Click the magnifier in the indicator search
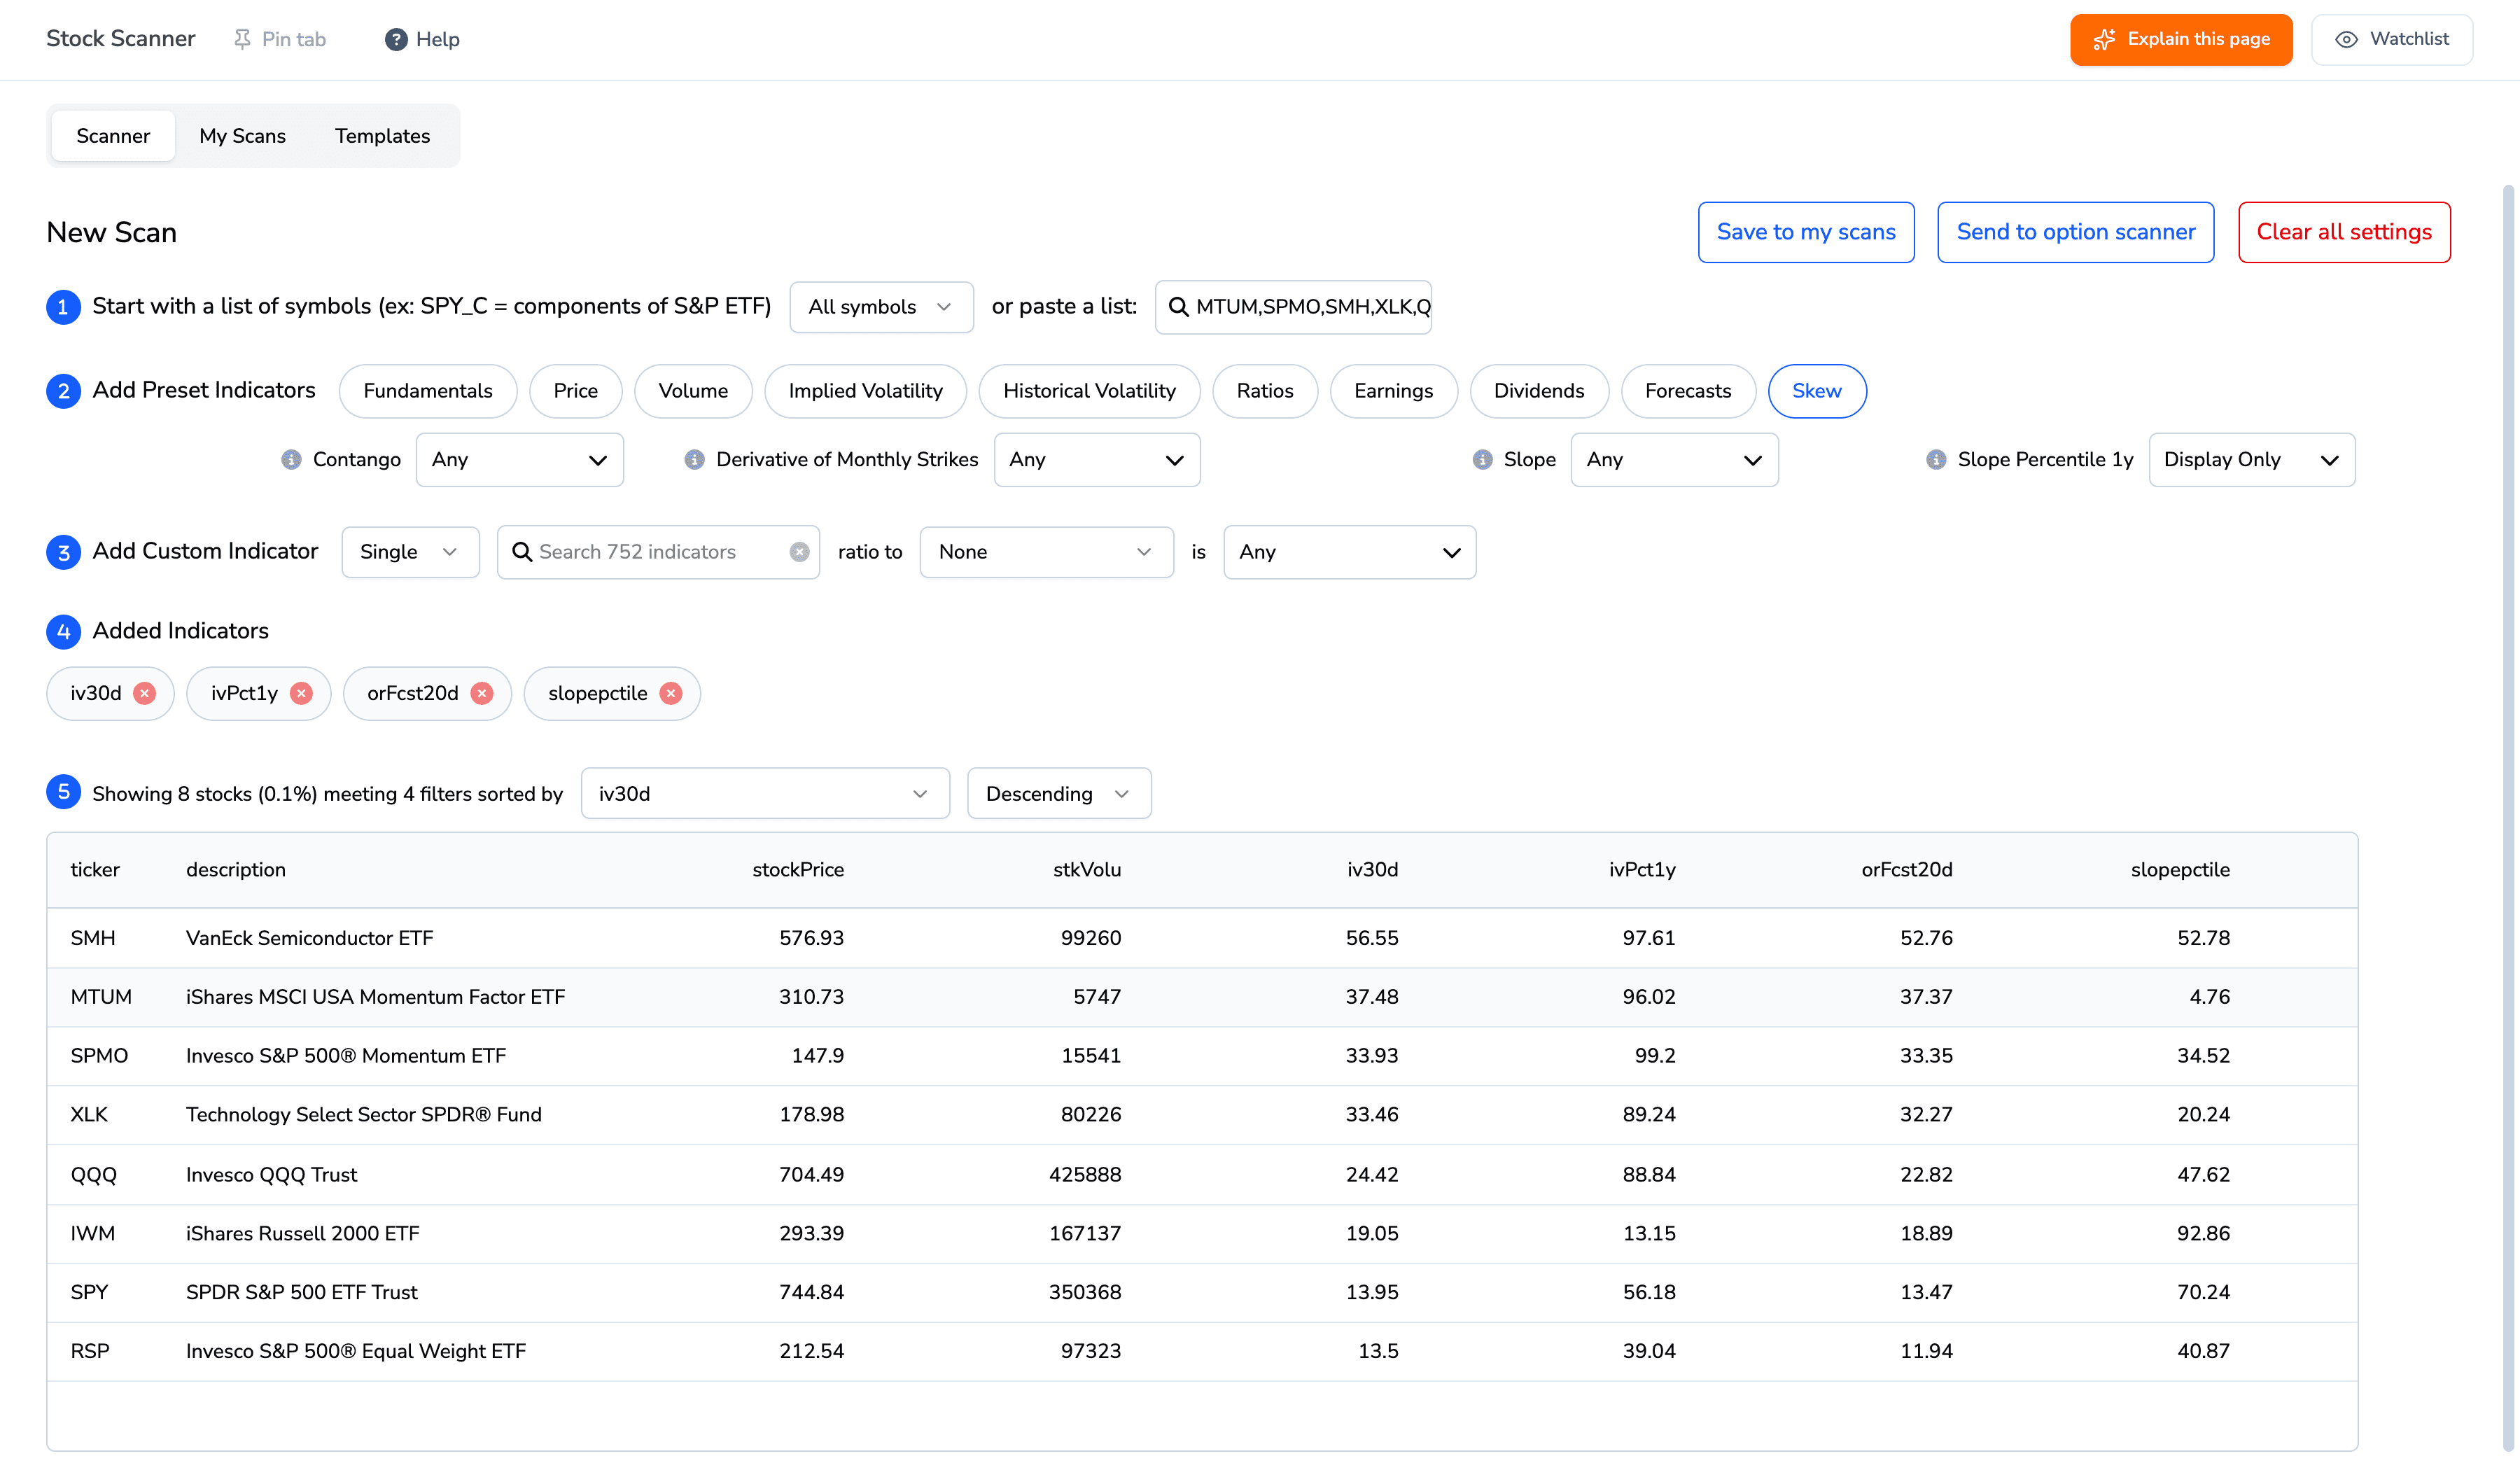 (x=521, y=552)
